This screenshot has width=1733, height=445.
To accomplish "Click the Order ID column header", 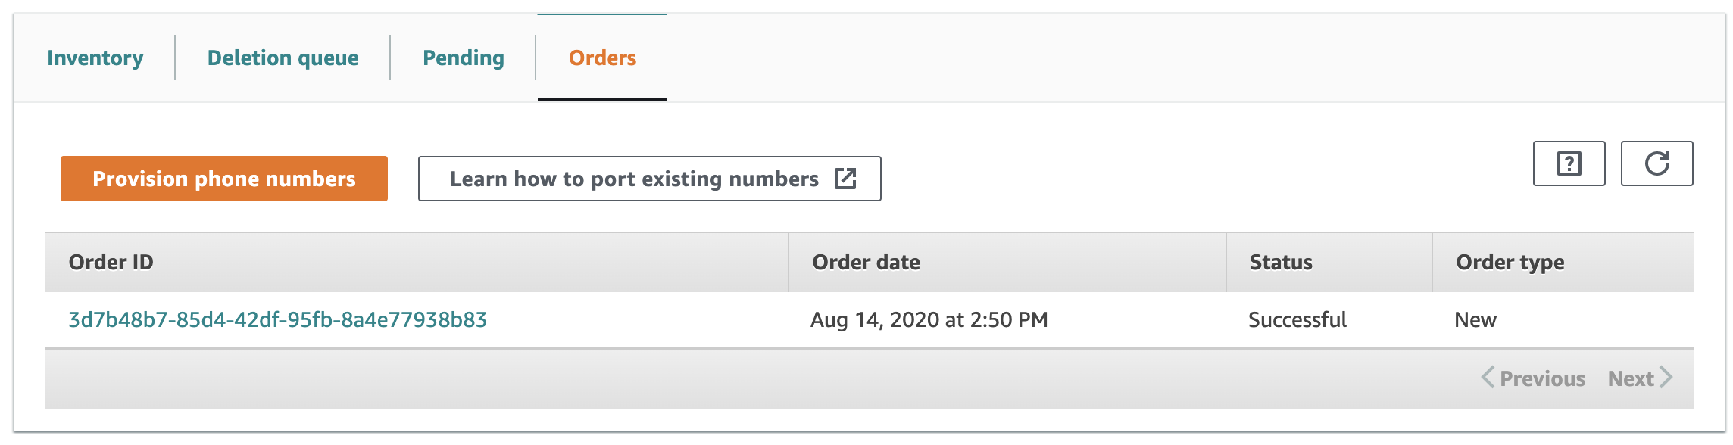I will 111,263.
